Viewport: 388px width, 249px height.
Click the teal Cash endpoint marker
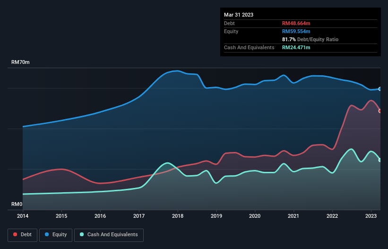point(380,160)
